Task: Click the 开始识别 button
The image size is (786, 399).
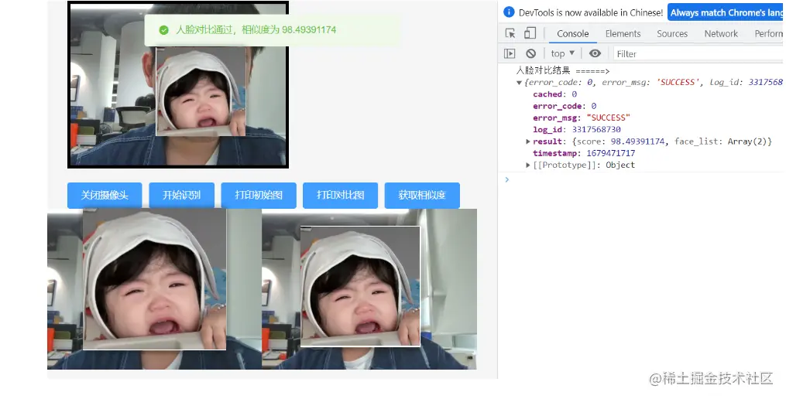Action: [x=181, y=195]
